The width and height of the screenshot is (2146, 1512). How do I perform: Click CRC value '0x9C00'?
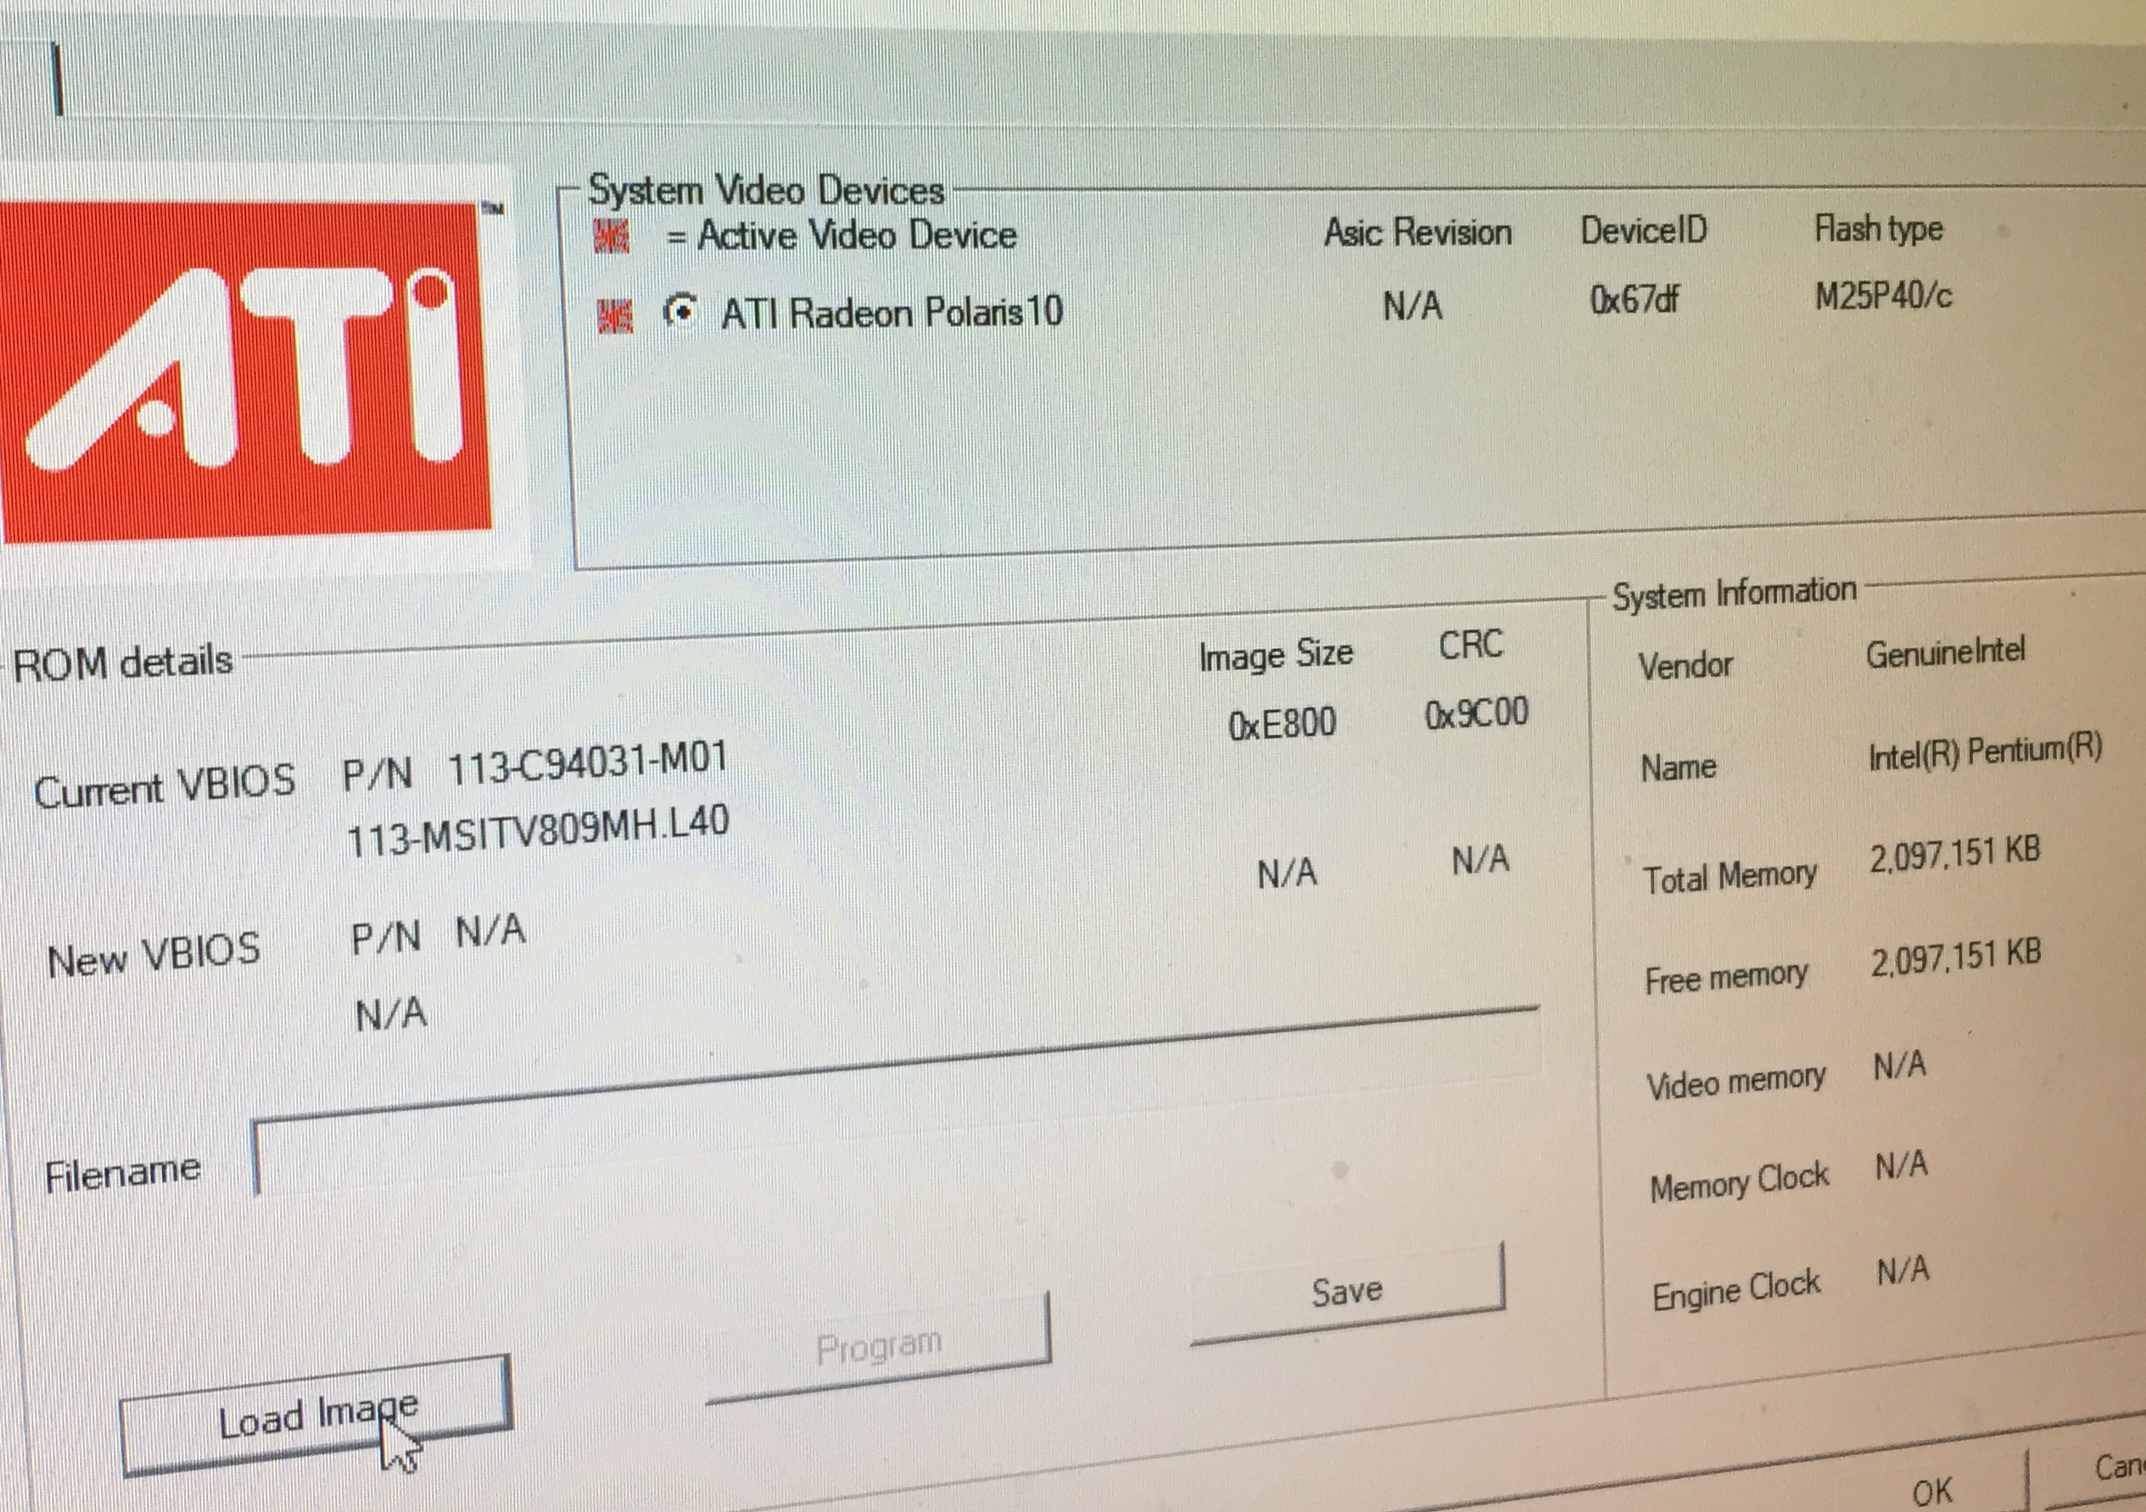click(x=1476, y=715)
